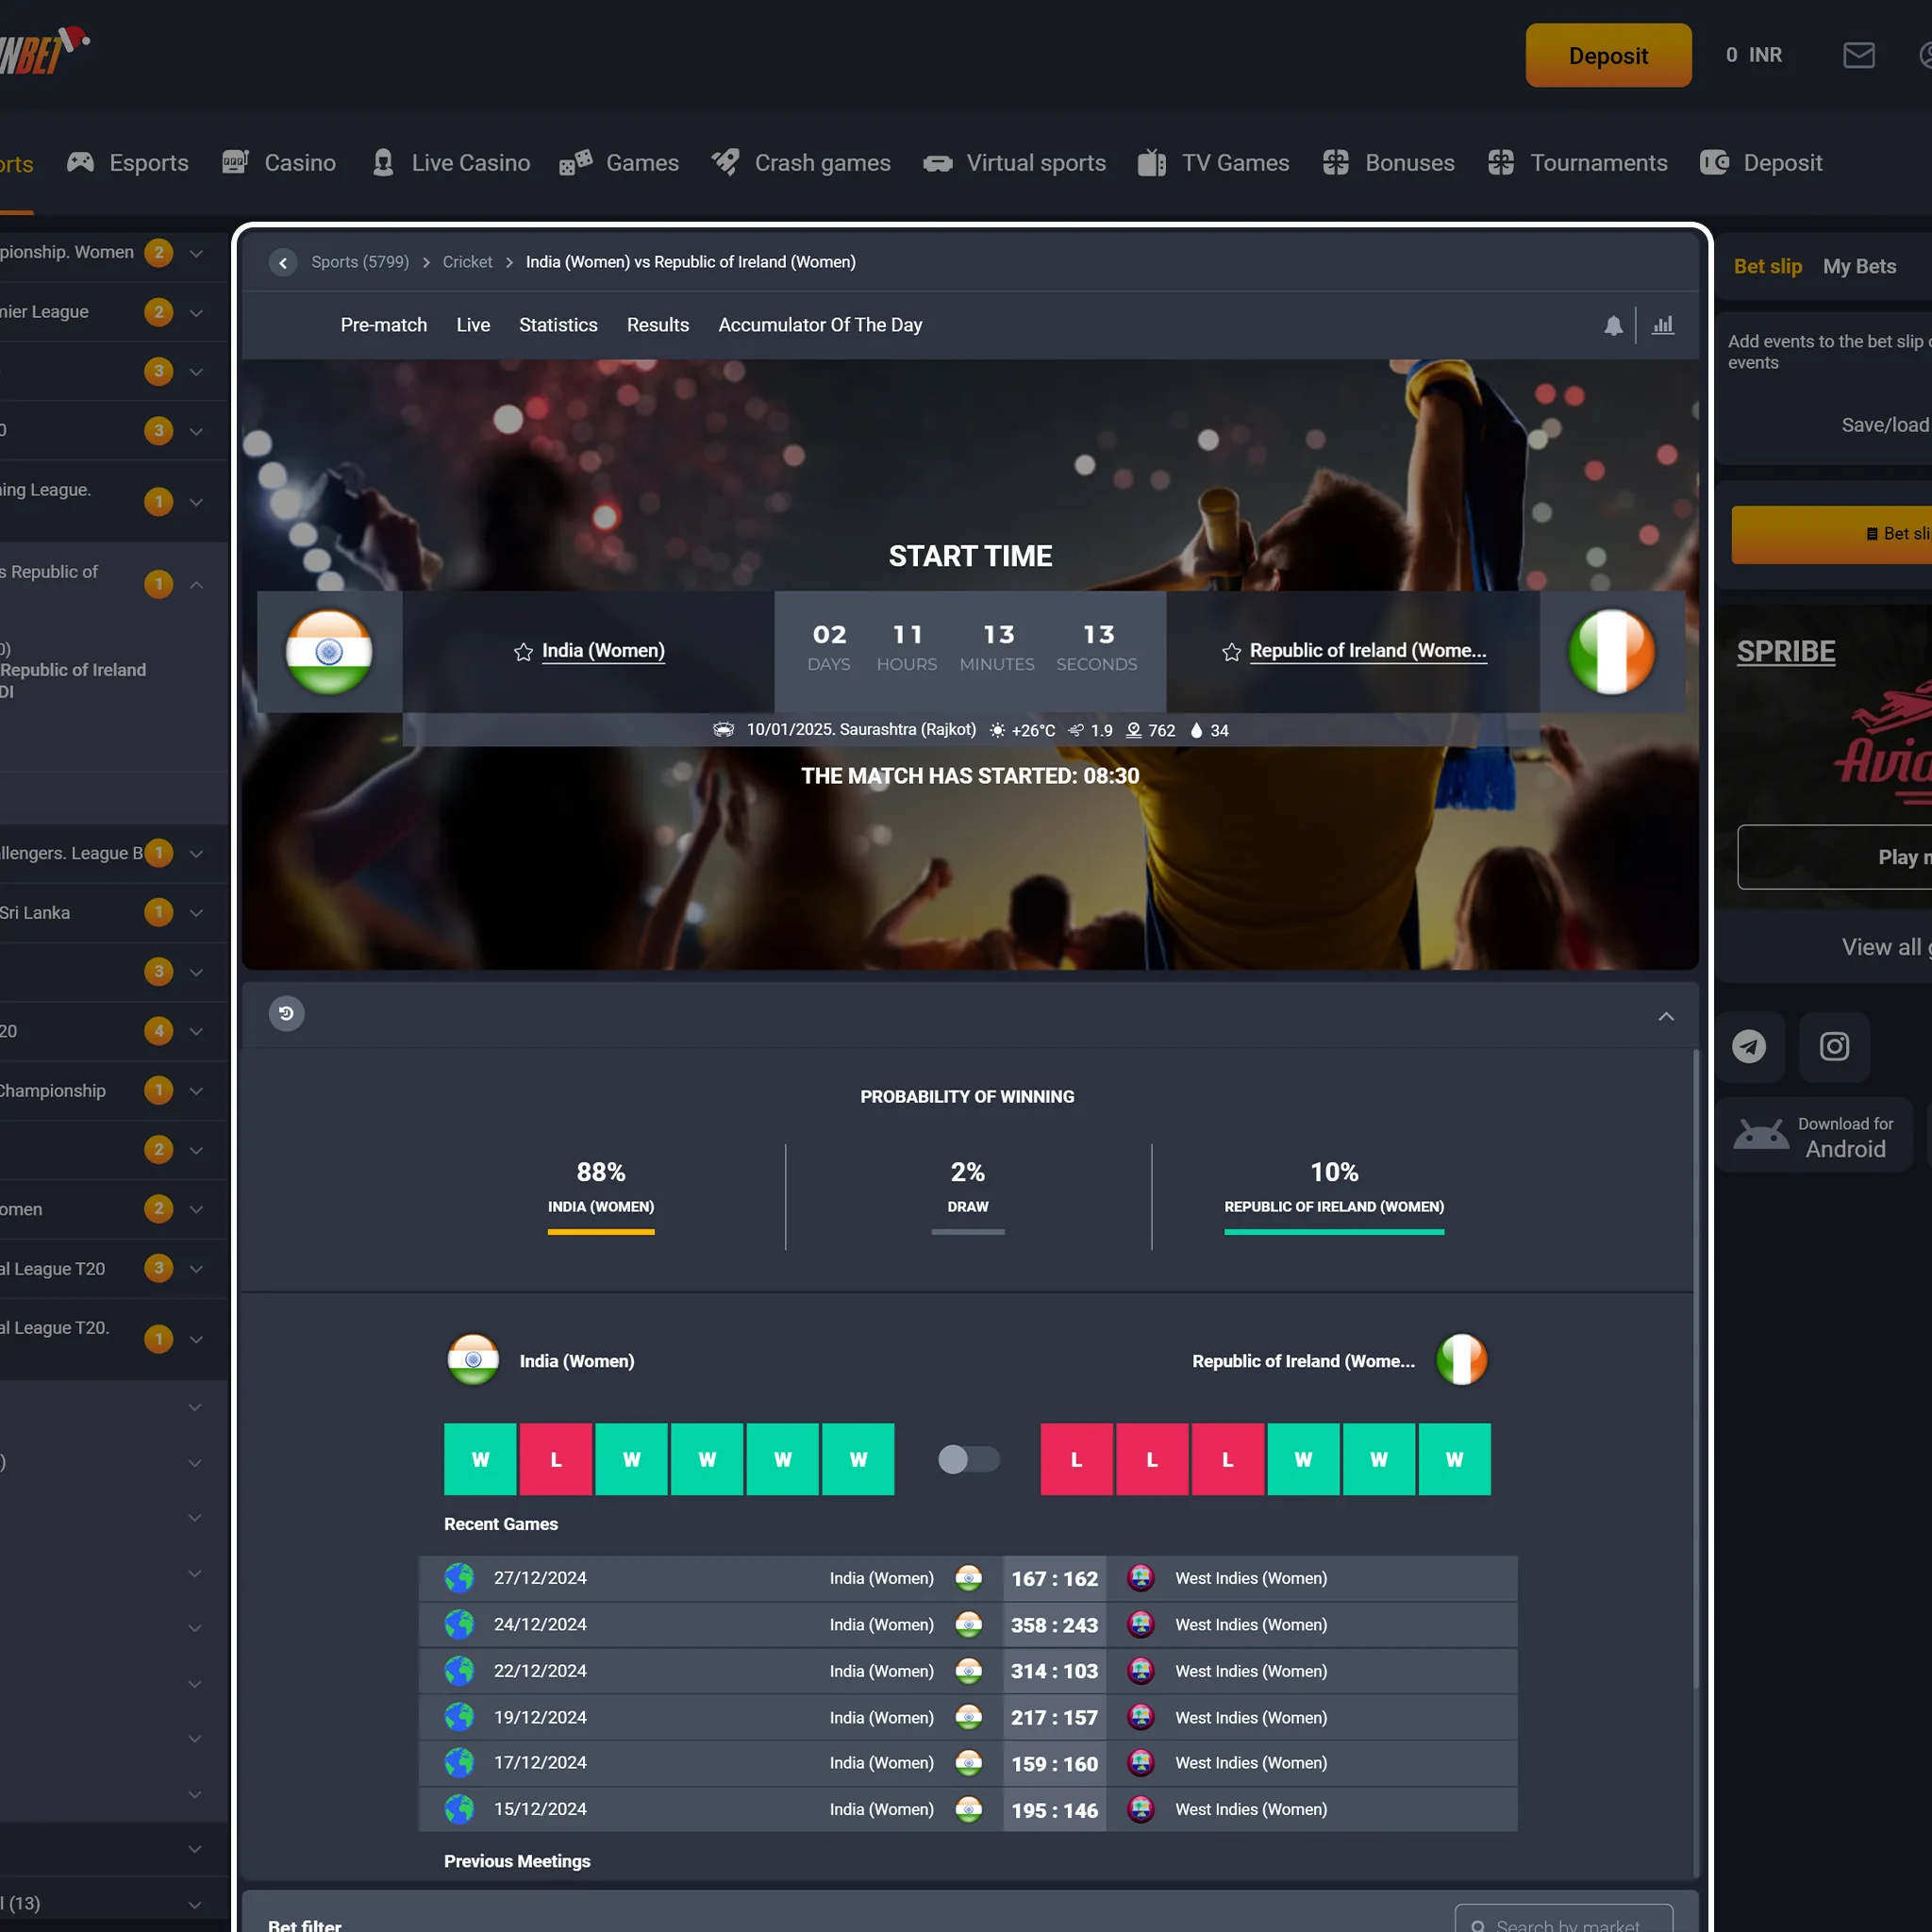Open Republic of Ireland (Wome... team link
The width and height of the screenshot is (1932, 1932).
pyautogui.click(x=1368, y=651)
